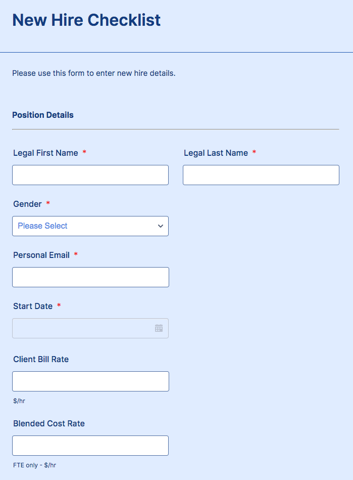Click the 'Gender' field label
The width and height of the screenshot is (353, 480).
coord(27,204)
